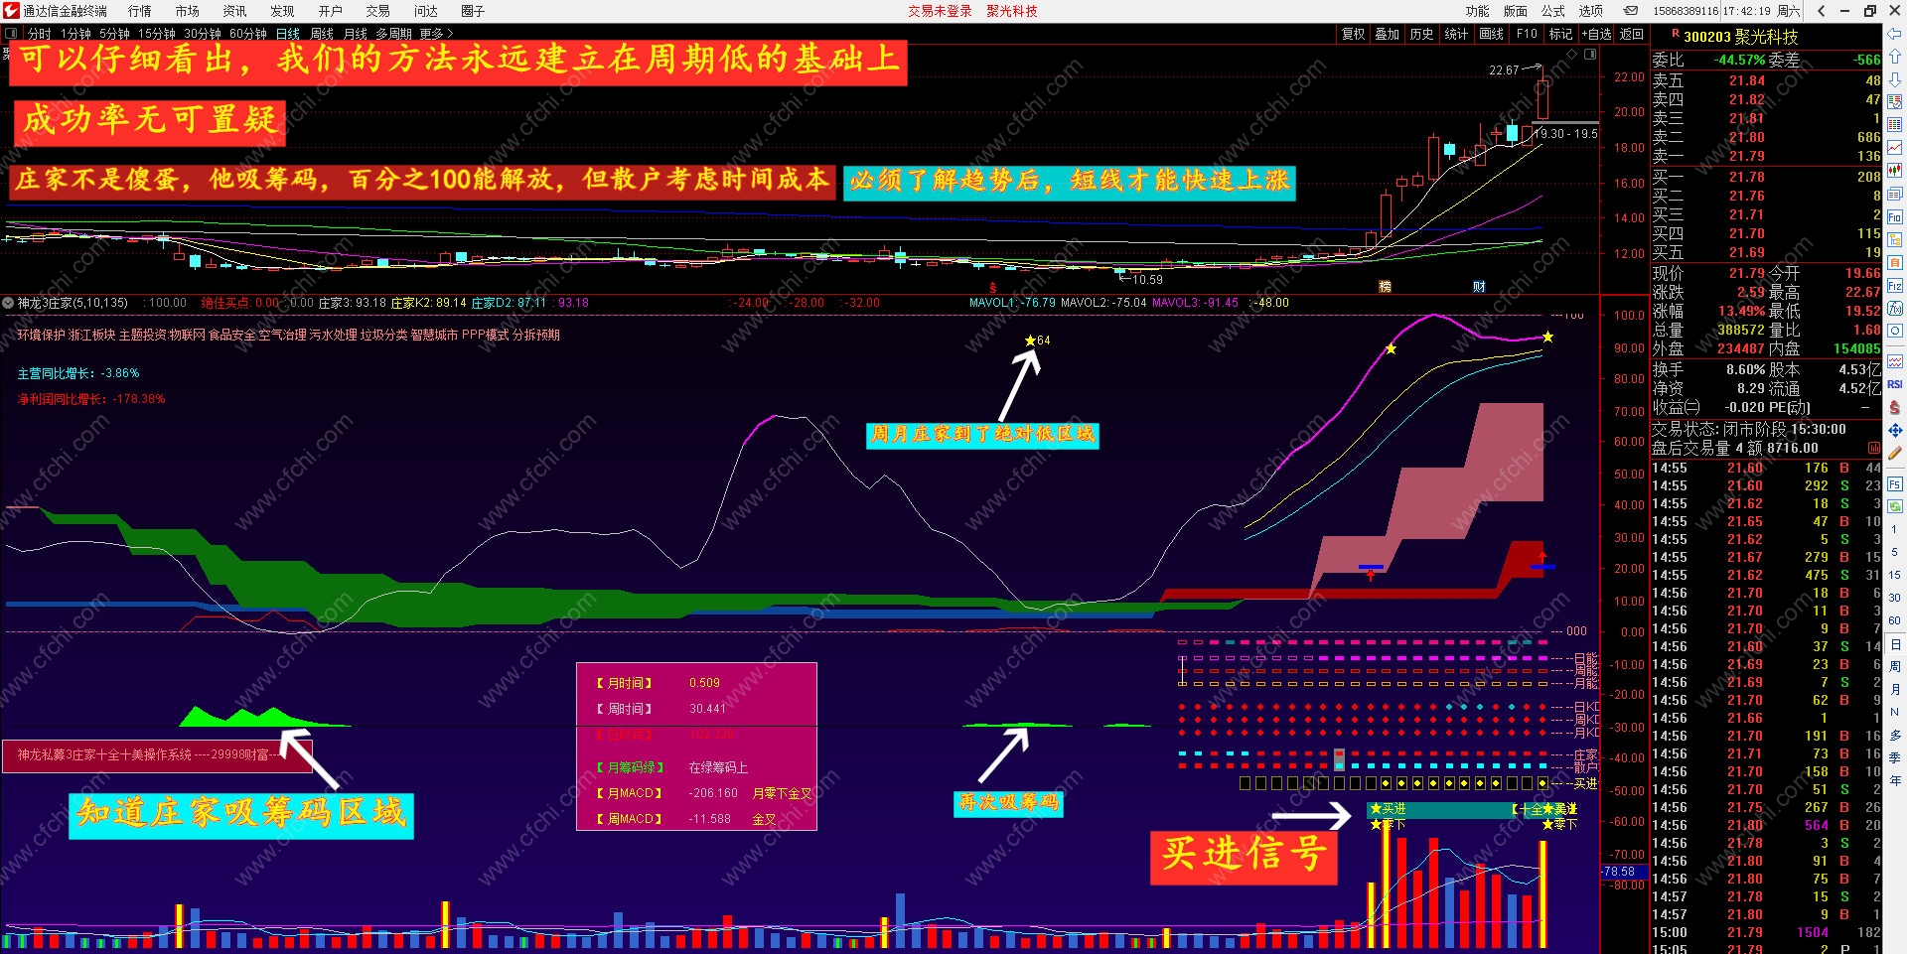Click the 多 multi-period option in right sidebar

click(x=1895, y=736)
